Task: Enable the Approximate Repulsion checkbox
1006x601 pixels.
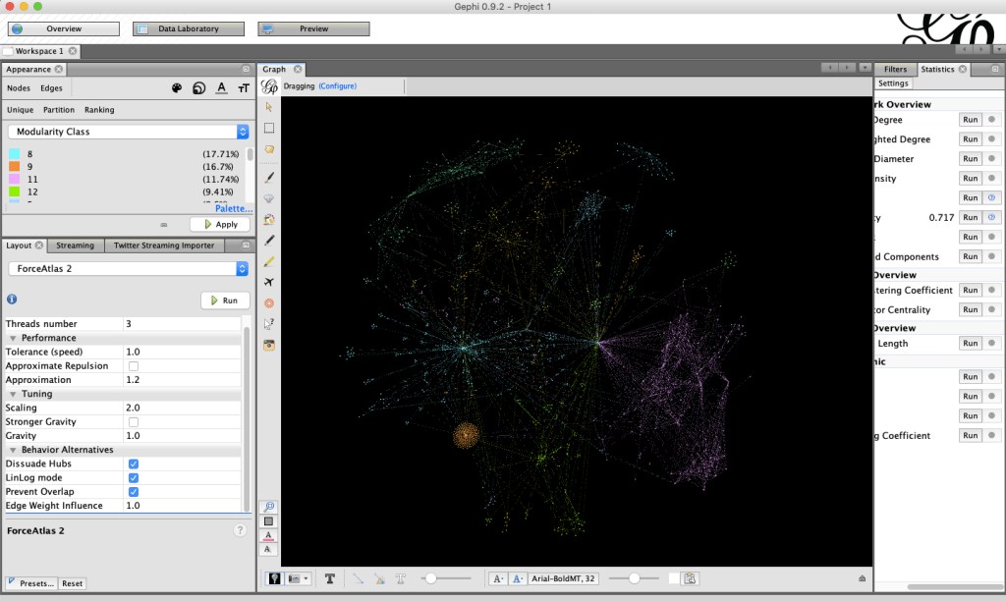Action: click(x=134, y=366)
